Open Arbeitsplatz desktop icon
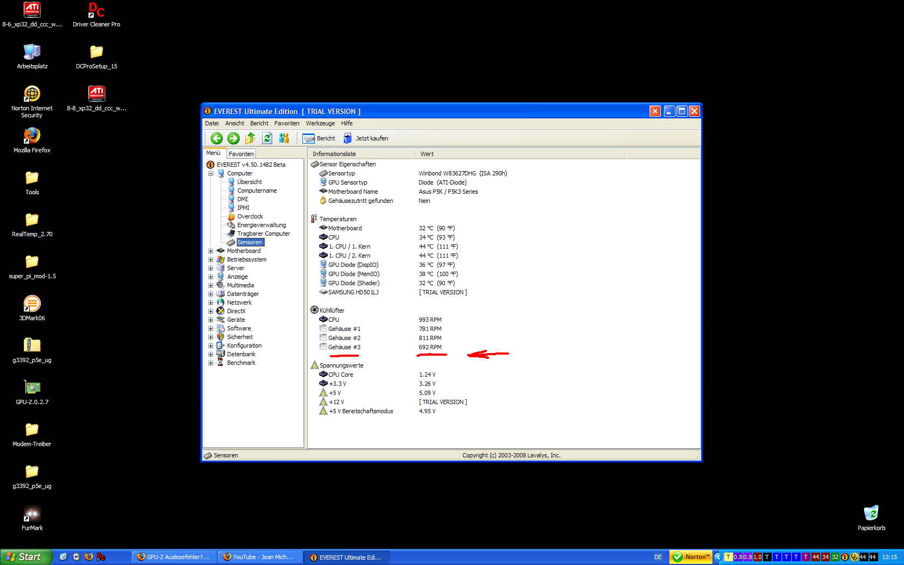This screenshot has width=904, height=565. click(32, 56)
